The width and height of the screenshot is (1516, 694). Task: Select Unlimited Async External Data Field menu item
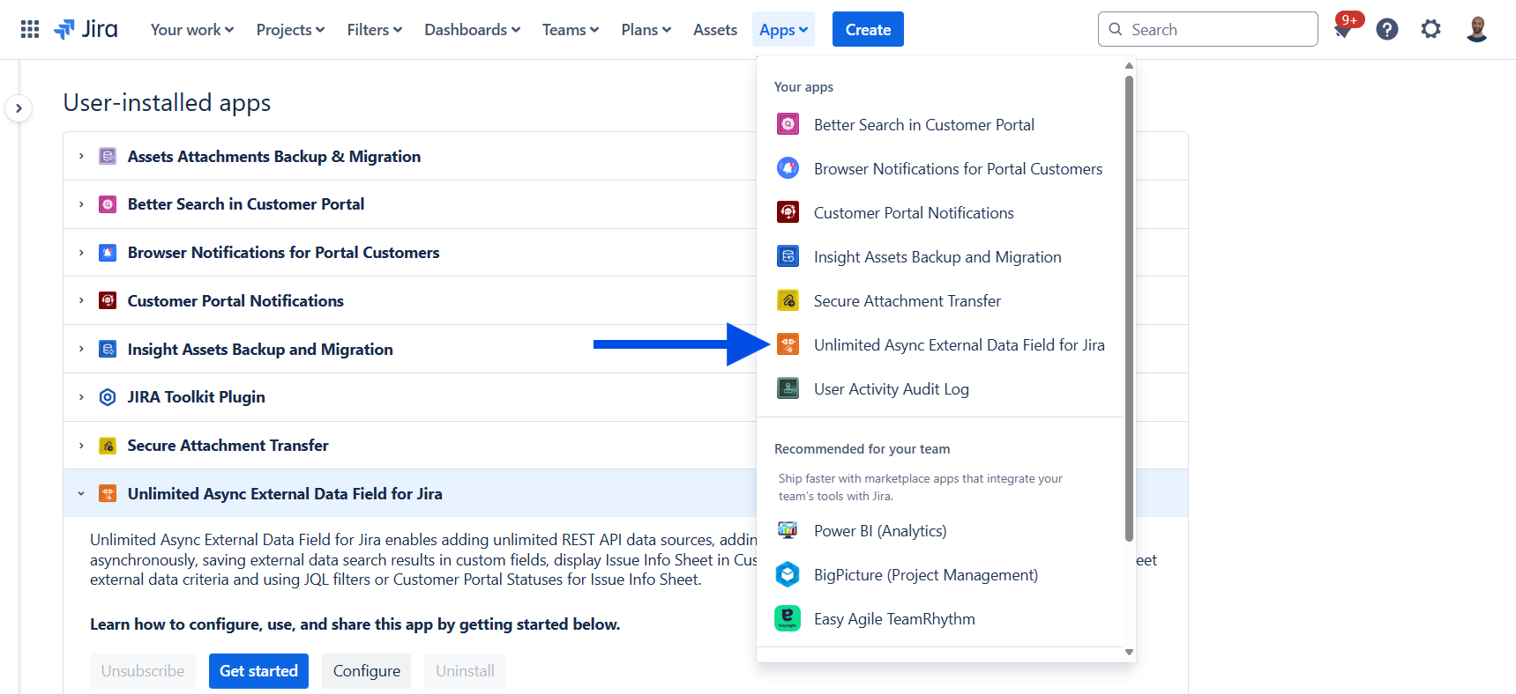(x=940, y=344)
